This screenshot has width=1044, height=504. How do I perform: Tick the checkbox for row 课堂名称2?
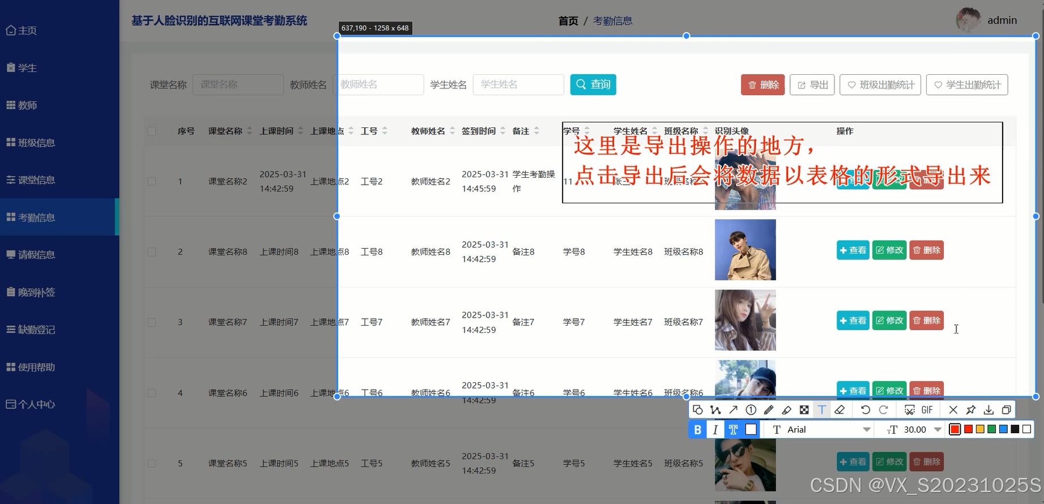(152, 181)
